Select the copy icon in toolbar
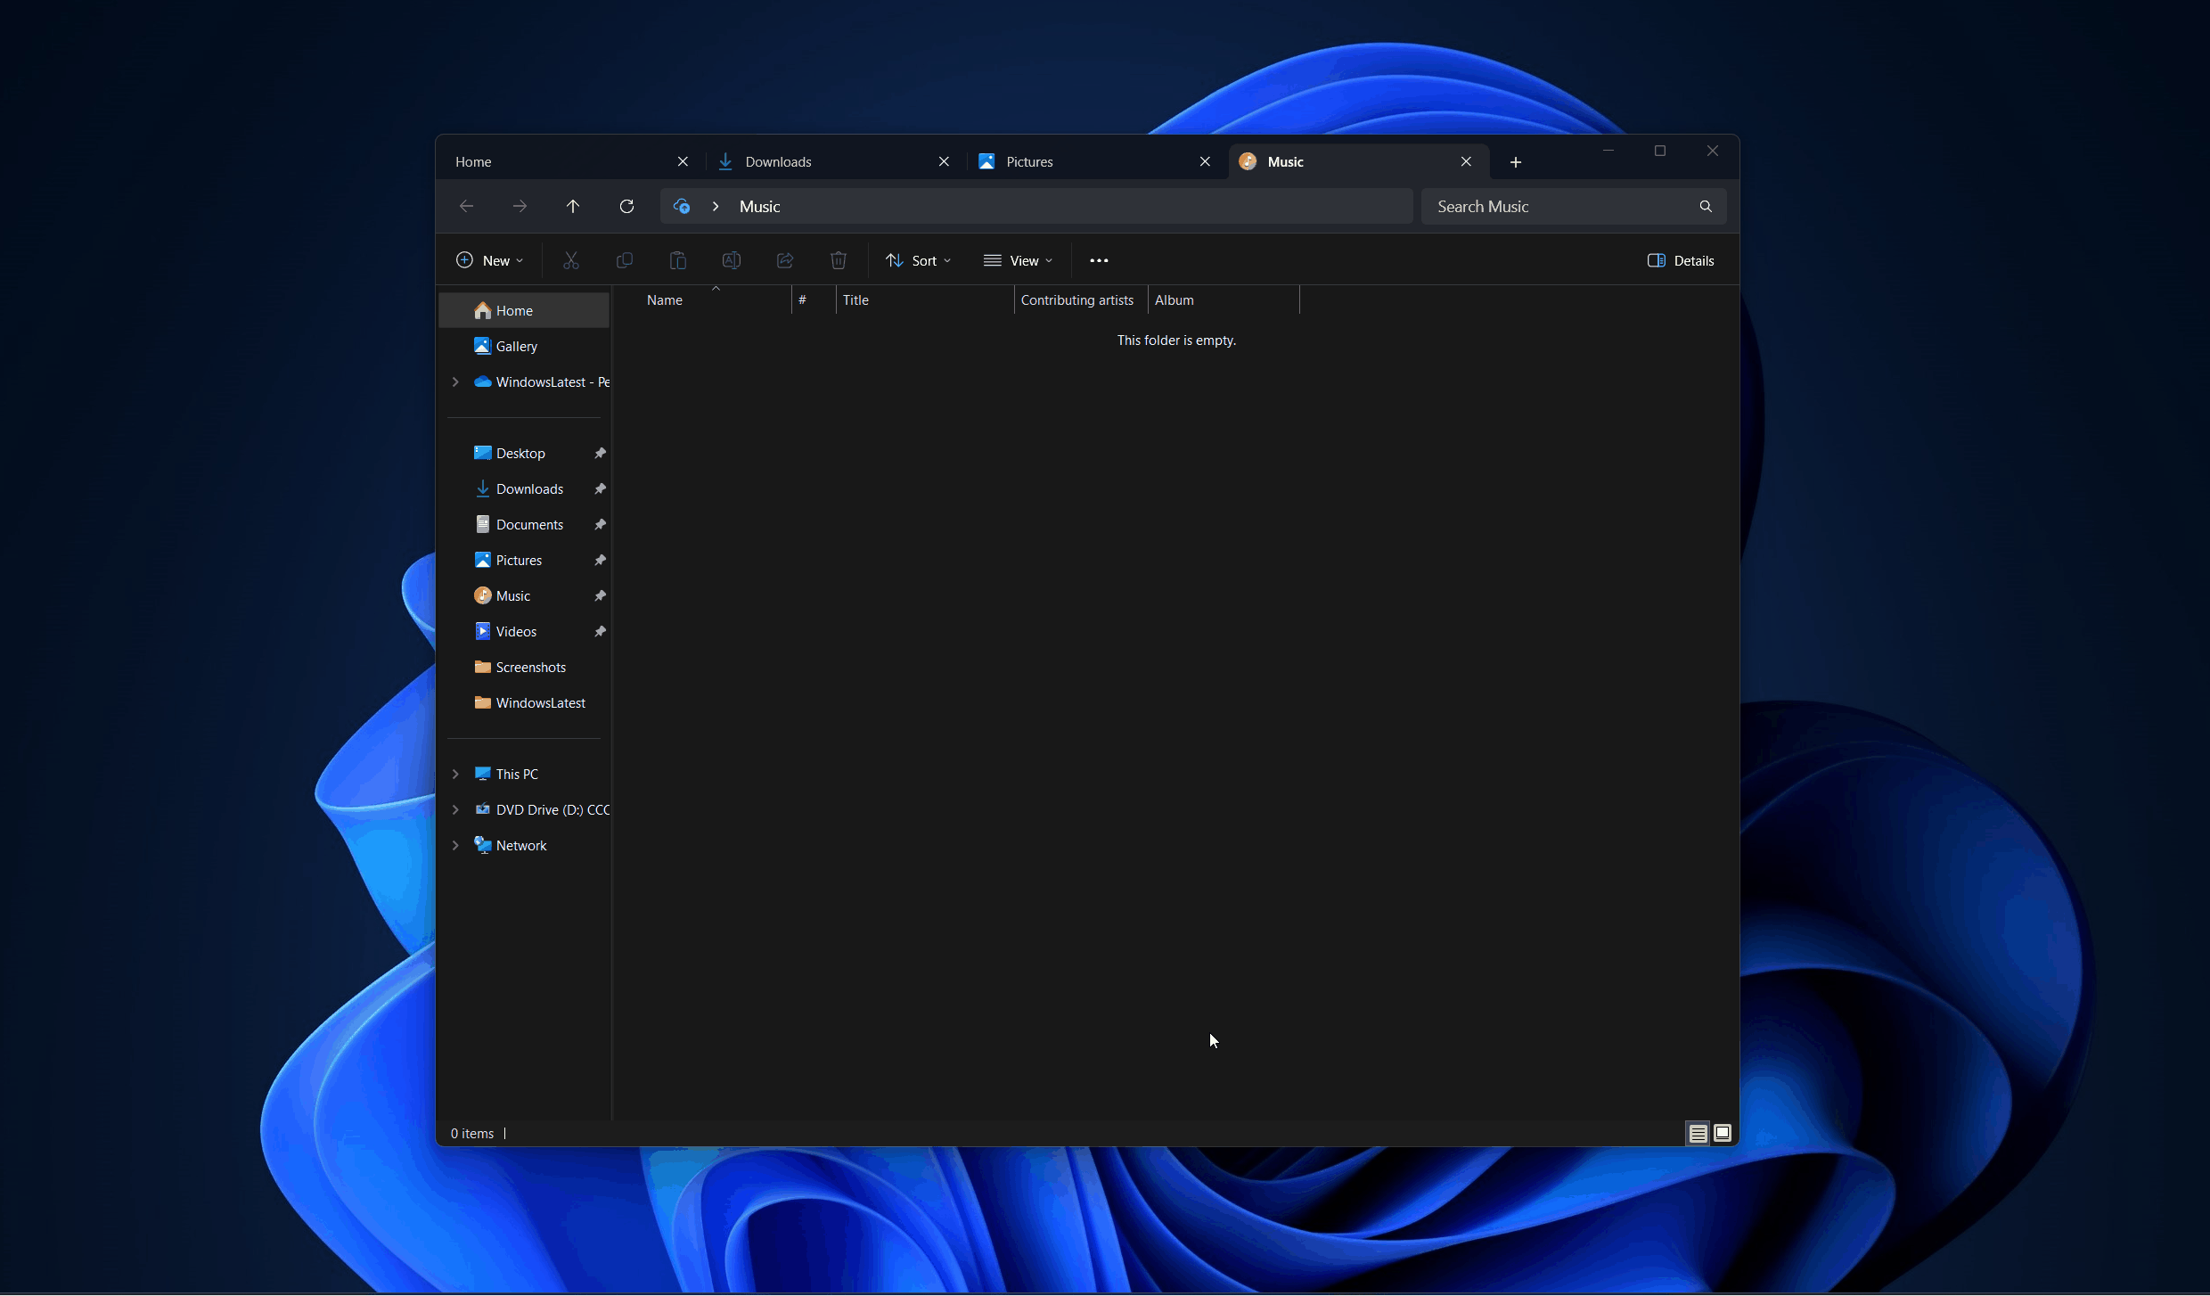This screenshot has width=2210, height=1296. coord(623,259)
